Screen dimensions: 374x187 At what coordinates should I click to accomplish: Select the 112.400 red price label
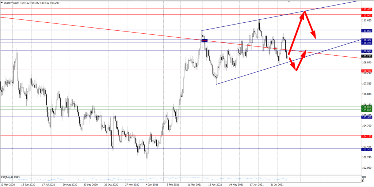pos(366,9)
